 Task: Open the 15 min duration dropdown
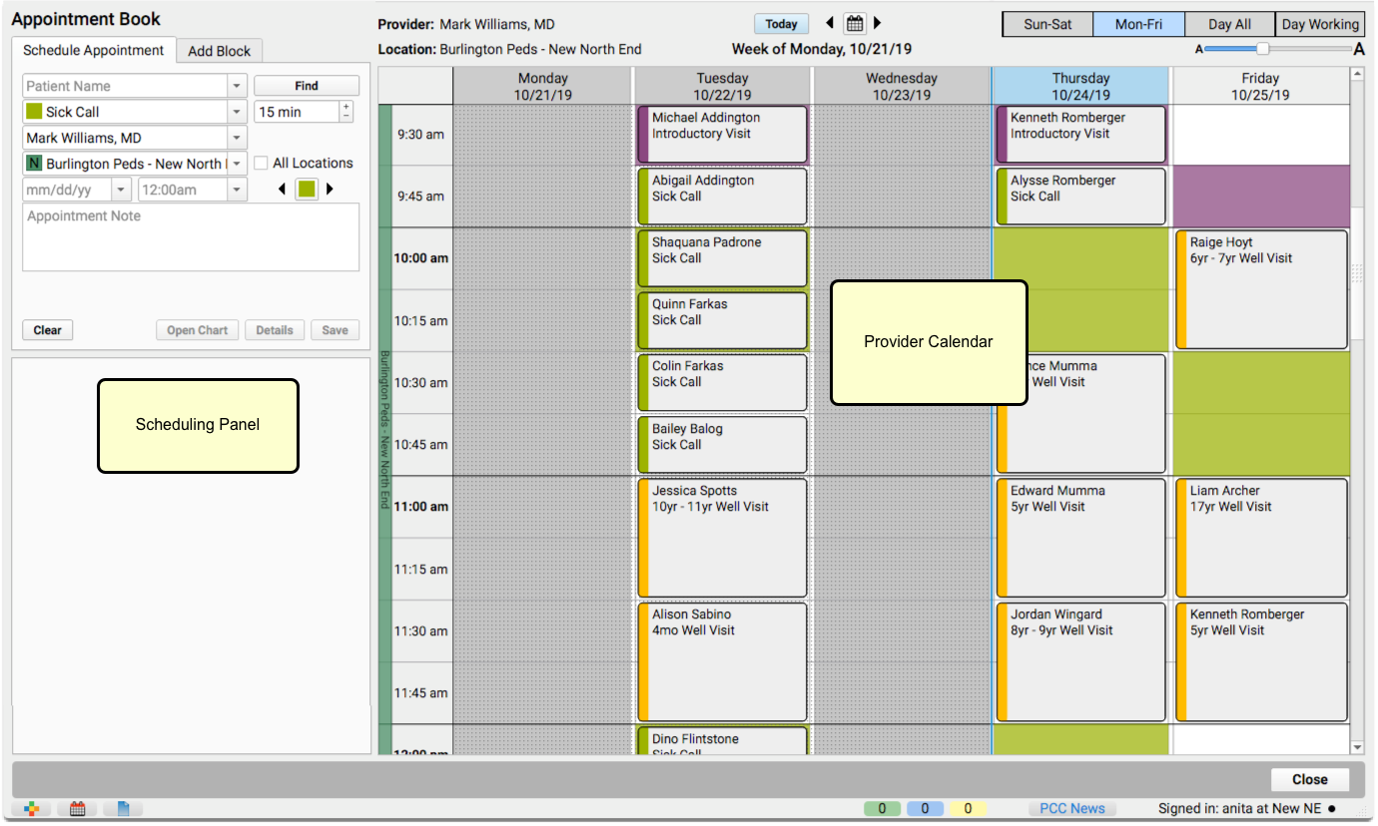297,112
